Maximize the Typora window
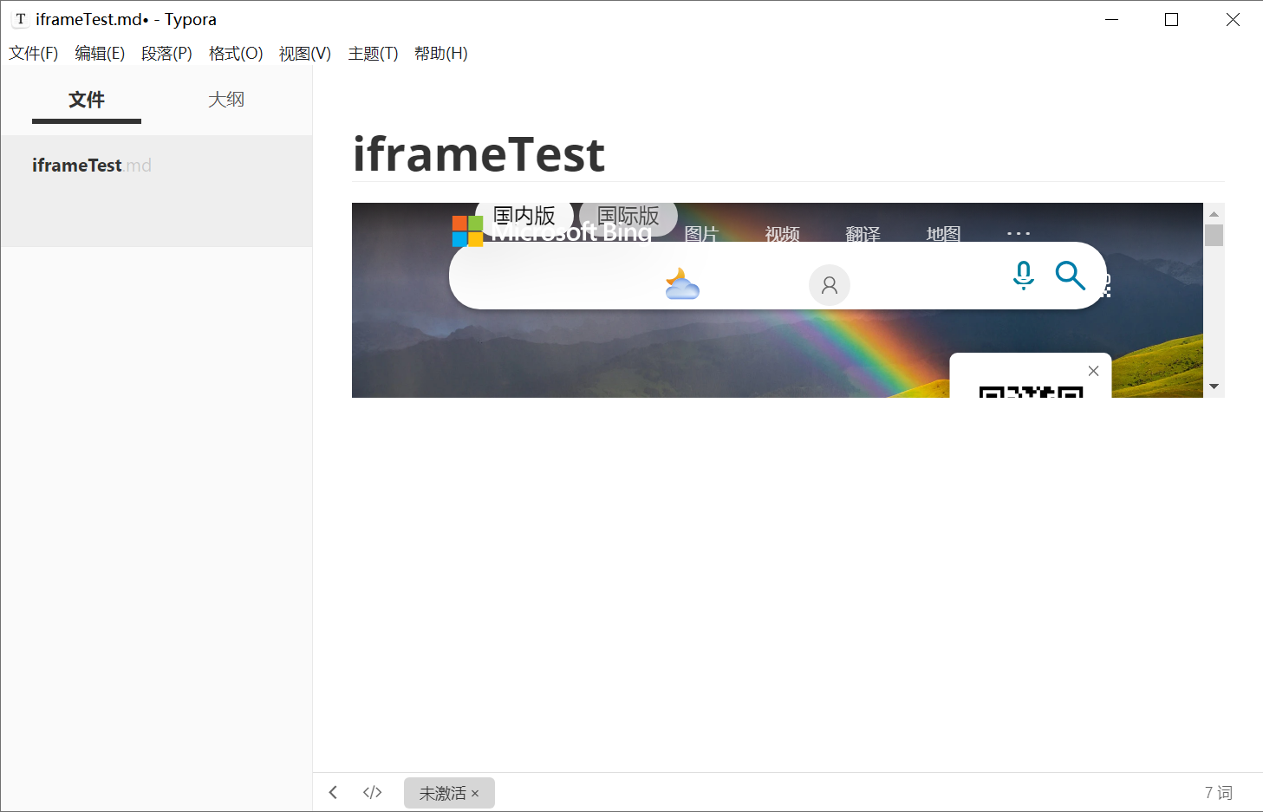This screenshot has height=812, width=1263. coord(1171,19)
